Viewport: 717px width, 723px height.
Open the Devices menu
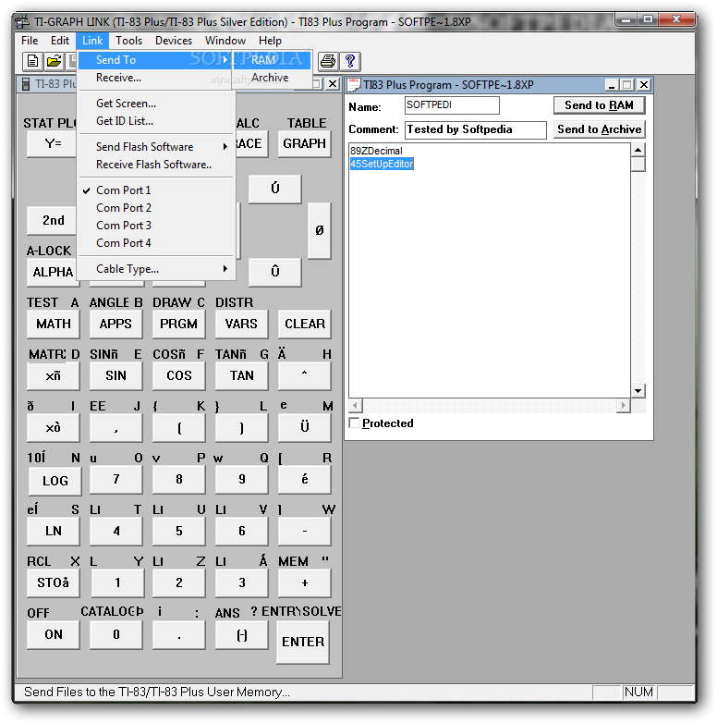click(x=174, y=41)
